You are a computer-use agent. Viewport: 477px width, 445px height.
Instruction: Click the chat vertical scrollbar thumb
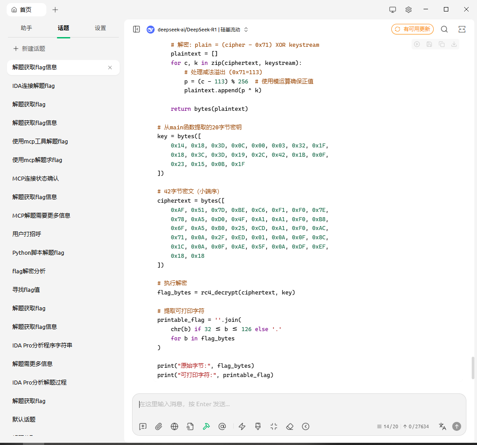pos(473,368)
